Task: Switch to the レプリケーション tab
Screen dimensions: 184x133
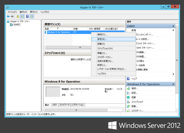Action: pyautogui.click(x=78, y=105)
